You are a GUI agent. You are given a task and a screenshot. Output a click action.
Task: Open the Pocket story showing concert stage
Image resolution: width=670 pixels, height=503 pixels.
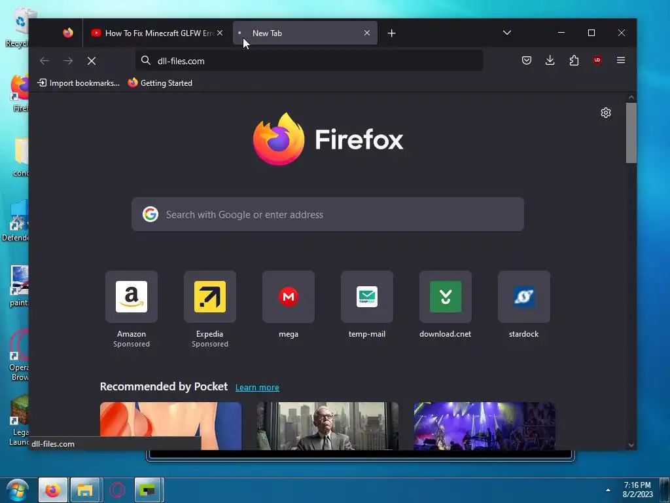tap(485, 426)
